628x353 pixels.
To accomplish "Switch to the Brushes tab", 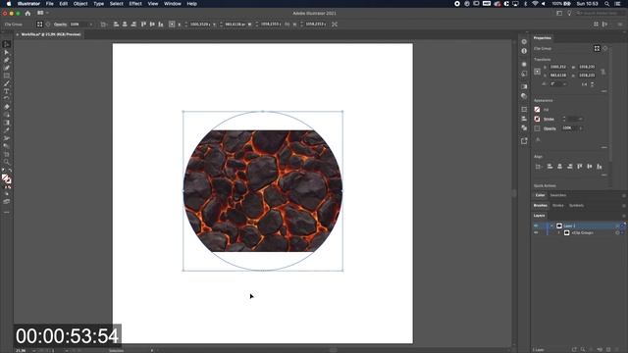I will 541,205.
